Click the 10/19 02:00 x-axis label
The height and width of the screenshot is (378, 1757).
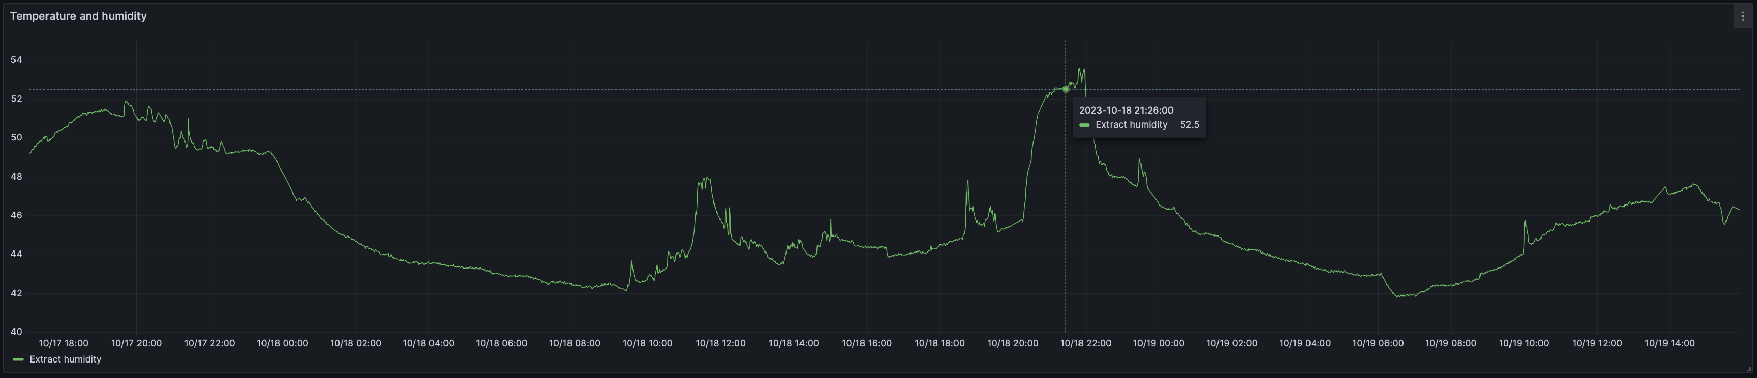point(1231,343)
